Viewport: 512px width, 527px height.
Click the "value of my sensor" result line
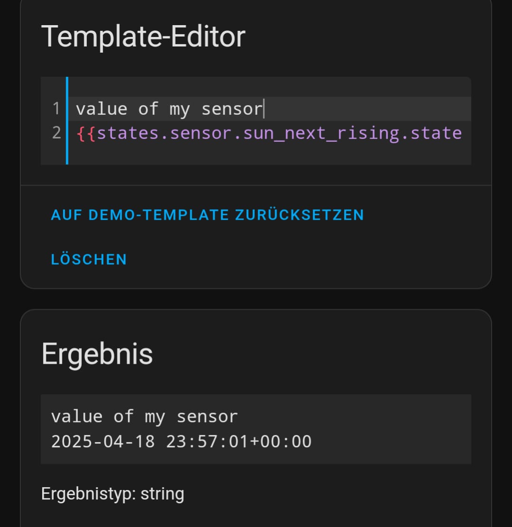click(144, 416)
